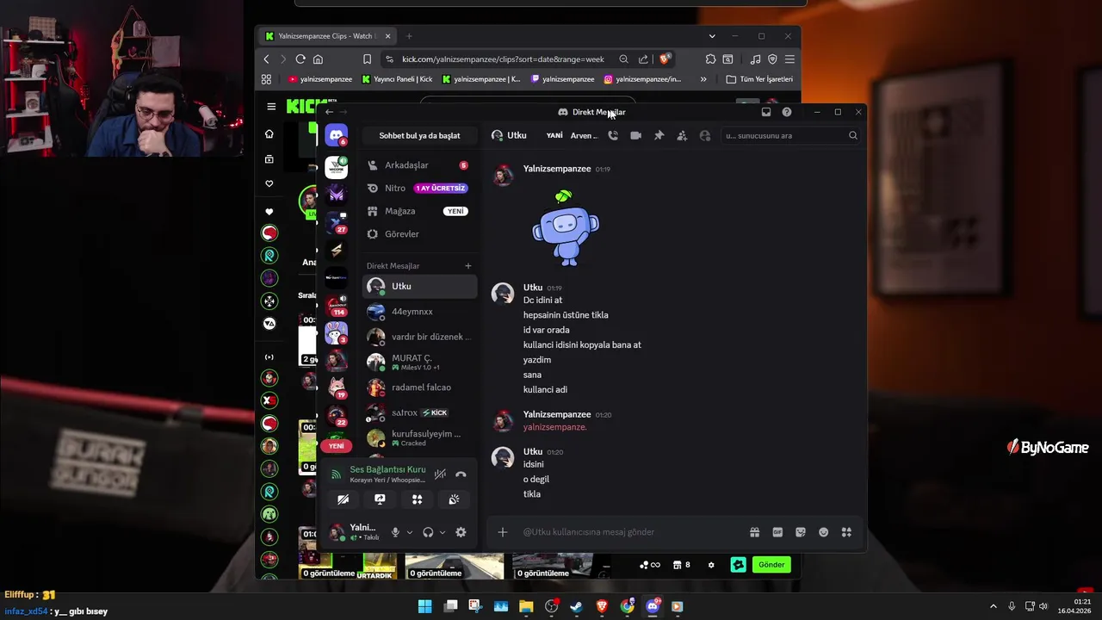Disconnect from the voice channel
This screenshot has width=1102, height=620.
point(461,474)
